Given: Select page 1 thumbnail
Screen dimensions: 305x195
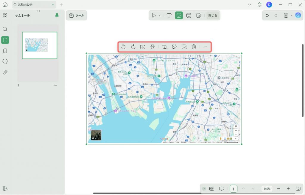Looking at the screenshot, I should click(40, 45).
